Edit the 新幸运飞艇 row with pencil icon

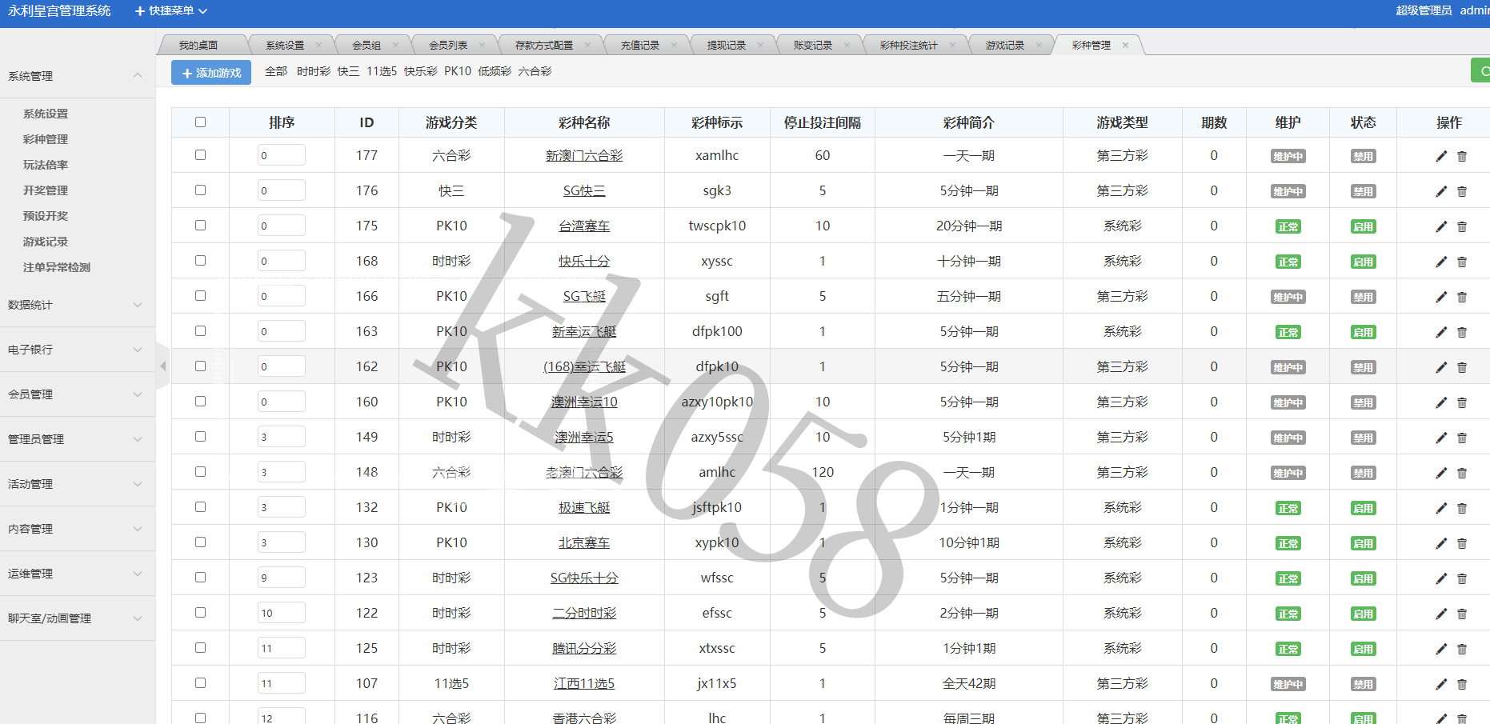pyautogui.click(x=1441, y=332)
